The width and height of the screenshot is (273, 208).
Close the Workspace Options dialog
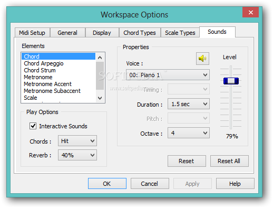[x=250, y=12]
